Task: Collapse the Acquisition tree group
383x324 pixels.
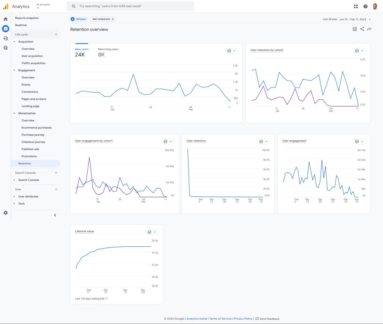Action: pos(14,42)
